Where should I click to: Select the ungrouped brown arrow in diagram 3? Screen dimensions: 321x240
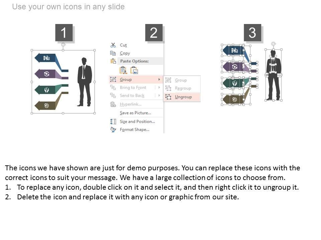(x=233, y=100)
